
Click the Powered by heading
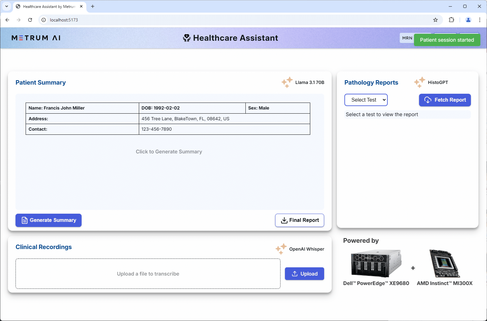click(361, 241)
